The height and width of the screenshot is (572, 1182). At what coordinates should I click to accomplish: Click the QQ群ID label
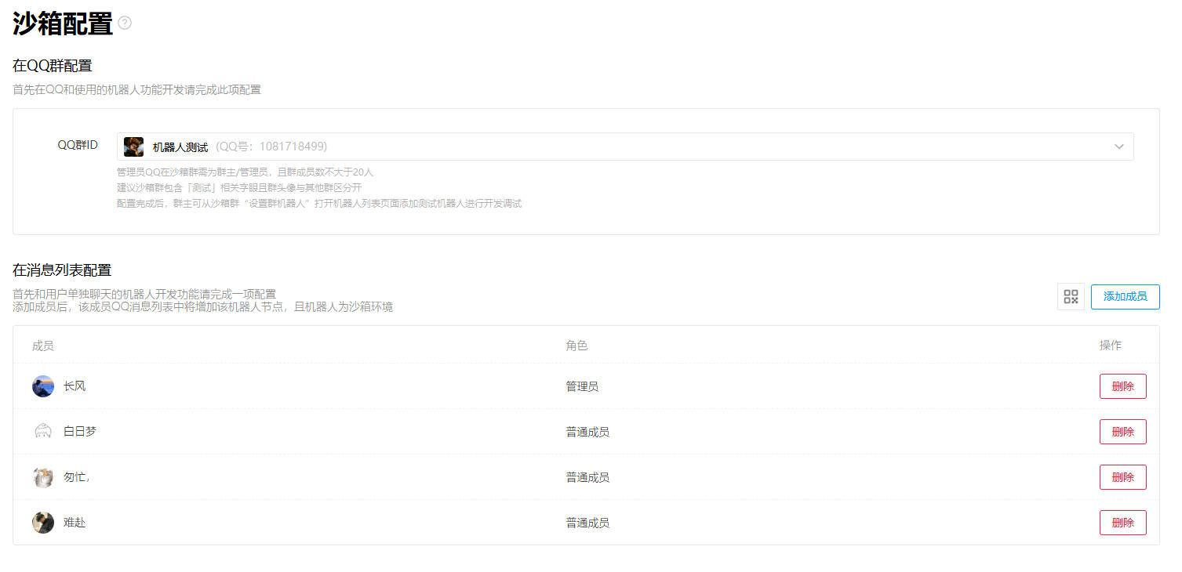click(x=78, y=145)
